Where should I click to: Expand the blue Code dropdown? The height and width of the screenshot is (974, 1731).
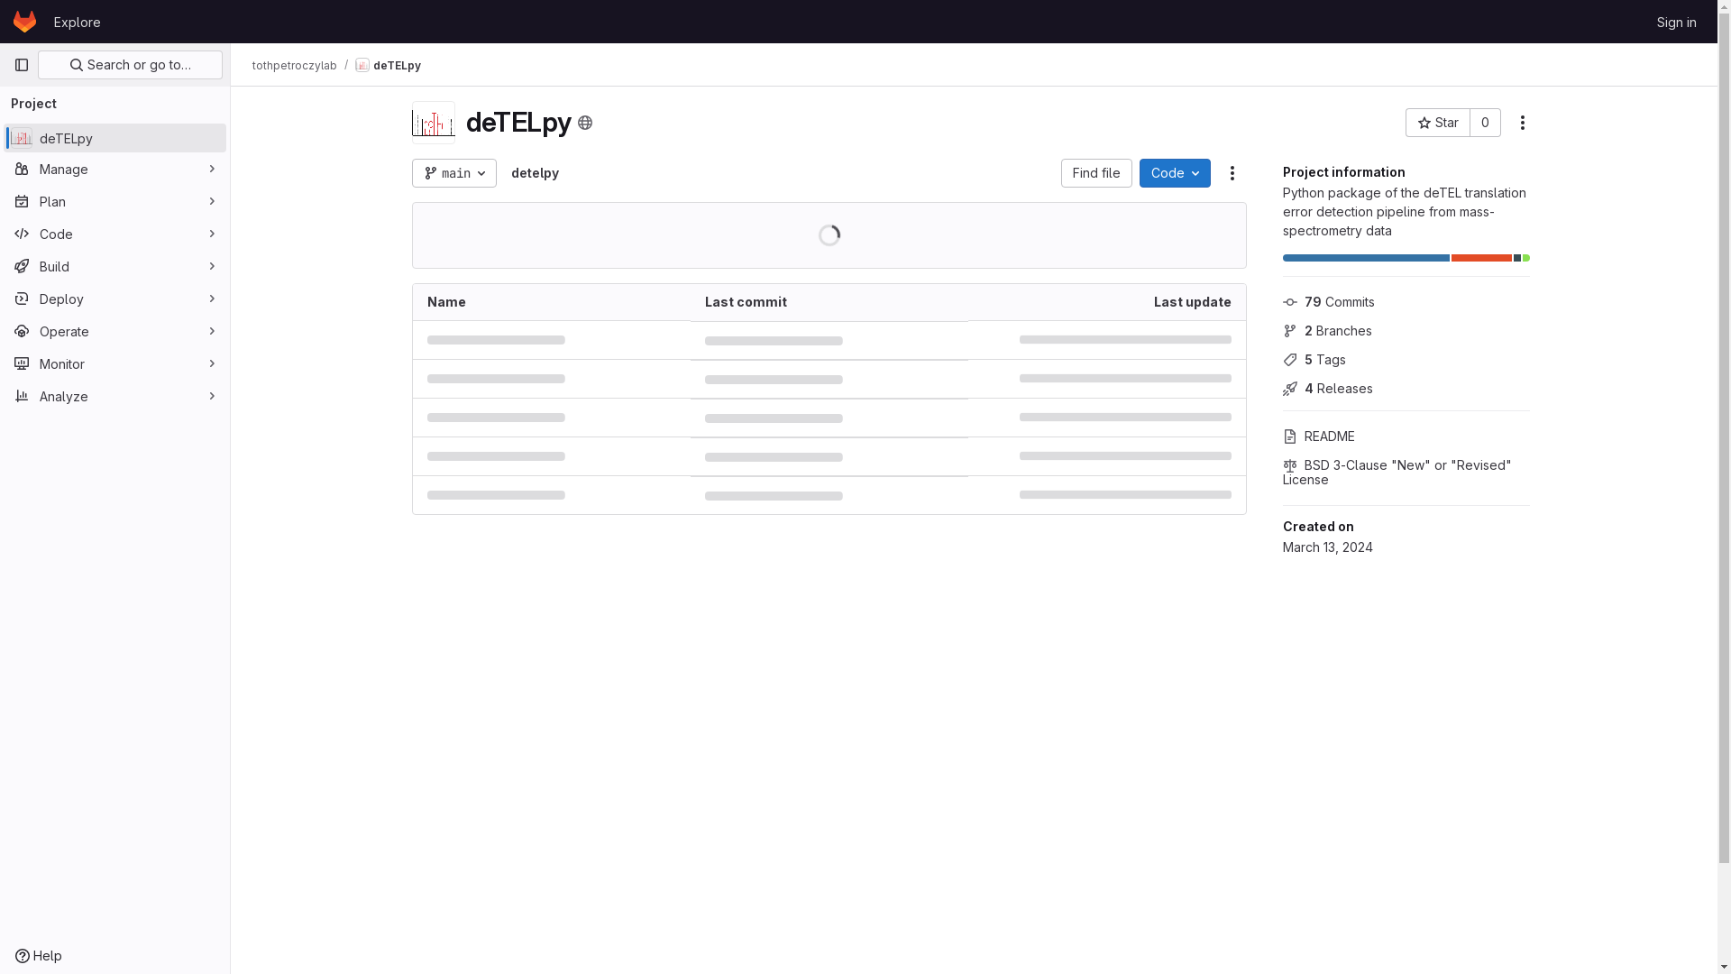click(x=1175, y=173)
